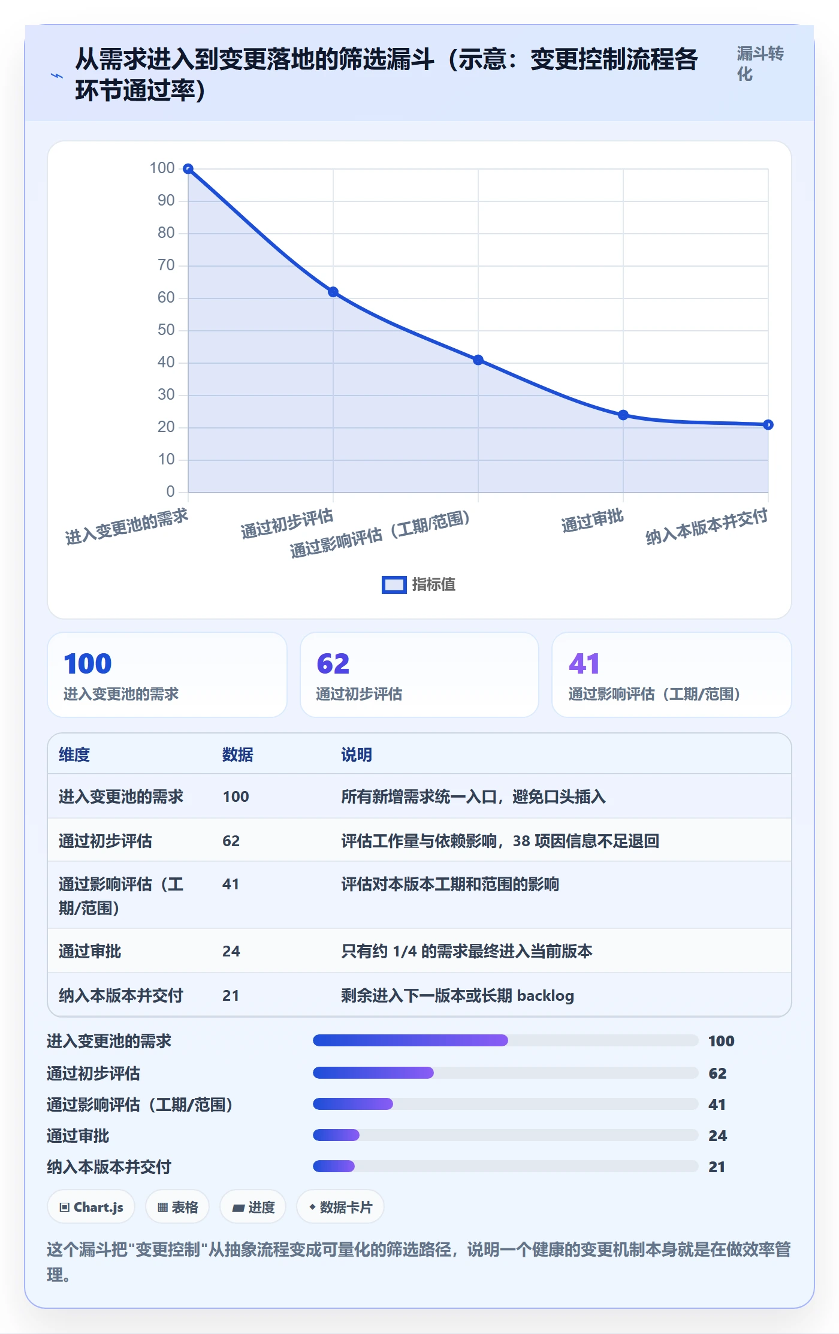The height and width of the screenshot is (1334, 839).
Task: Toggle the 指标值 legend label
Action: (x=433, y=585)
